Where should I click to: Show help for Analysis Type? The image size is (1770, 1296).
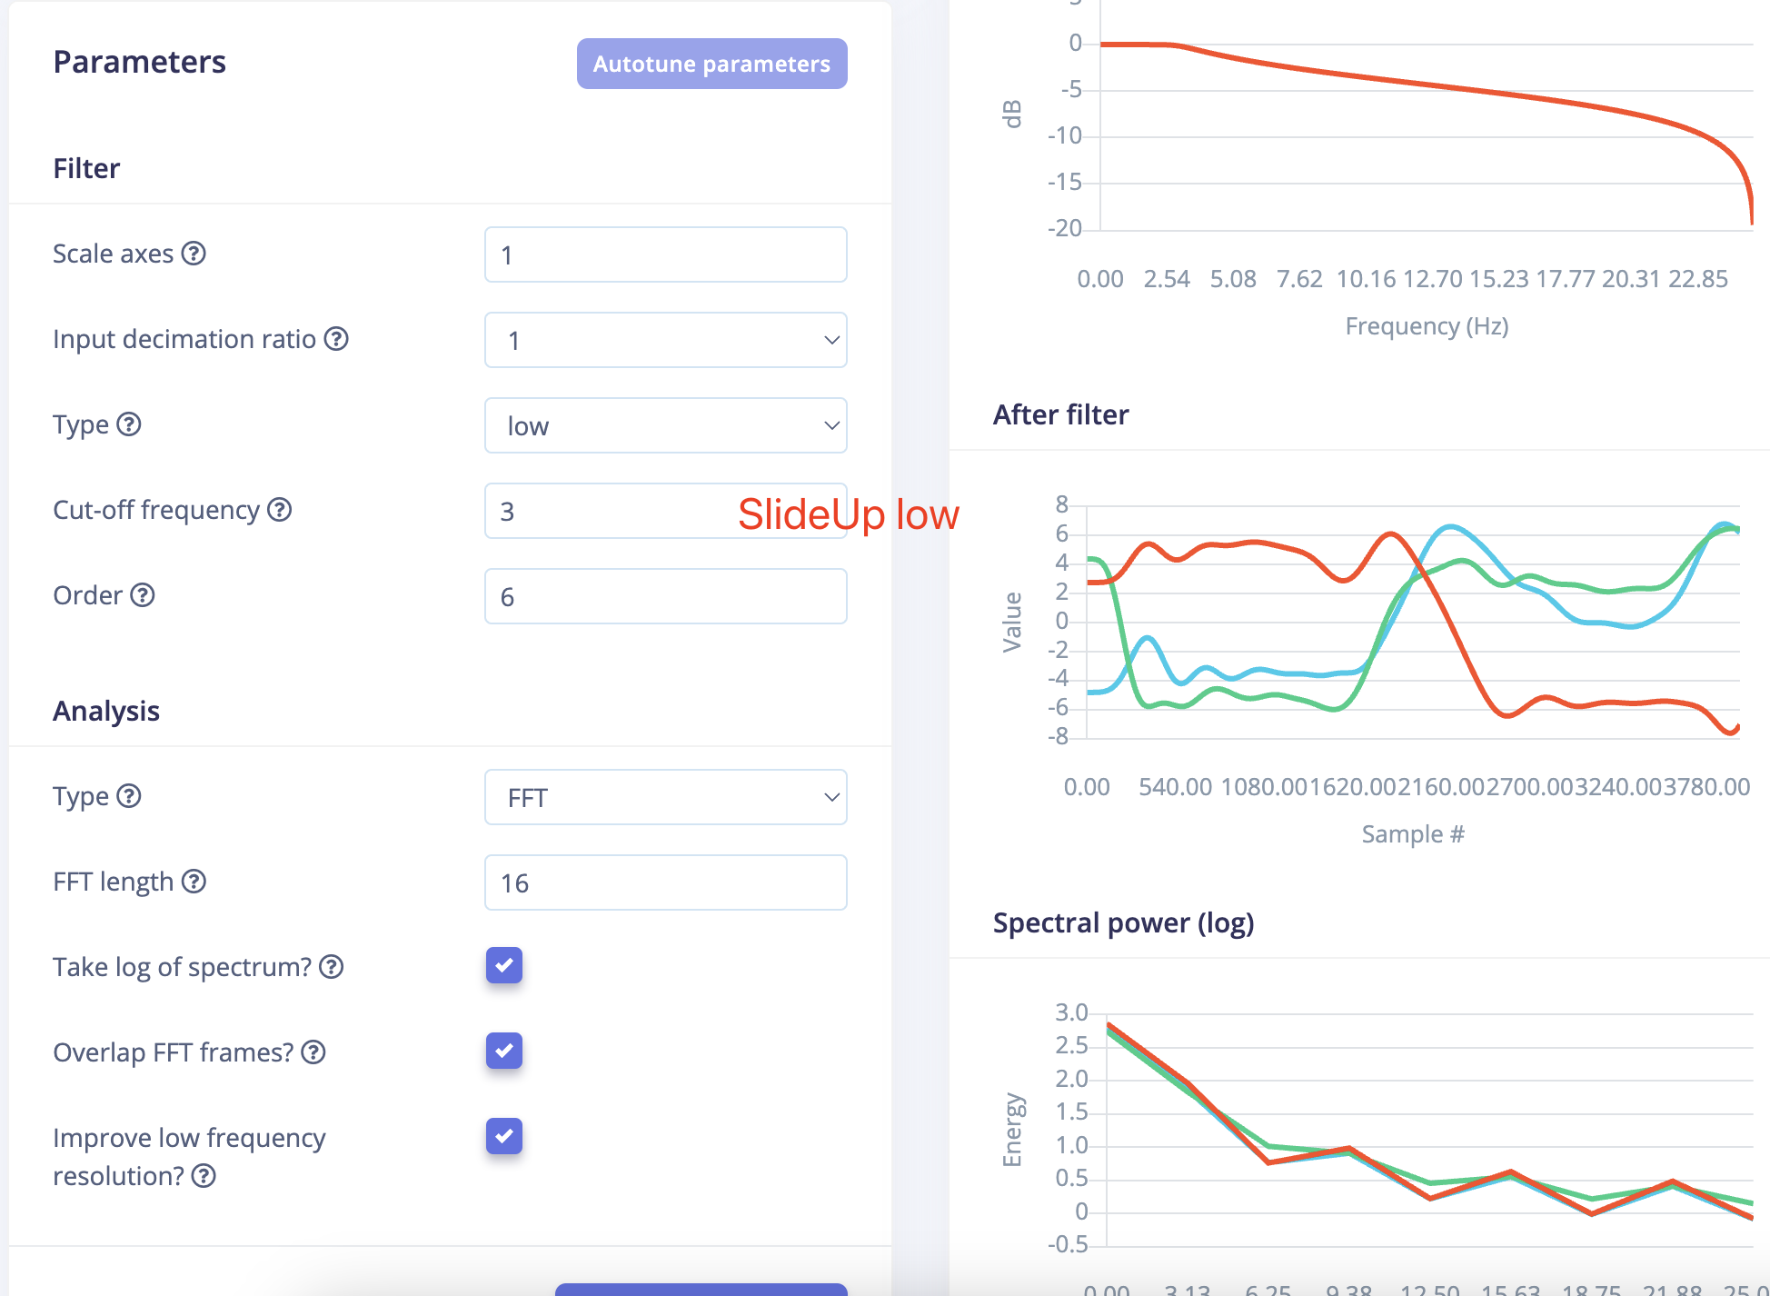point(129,796)
